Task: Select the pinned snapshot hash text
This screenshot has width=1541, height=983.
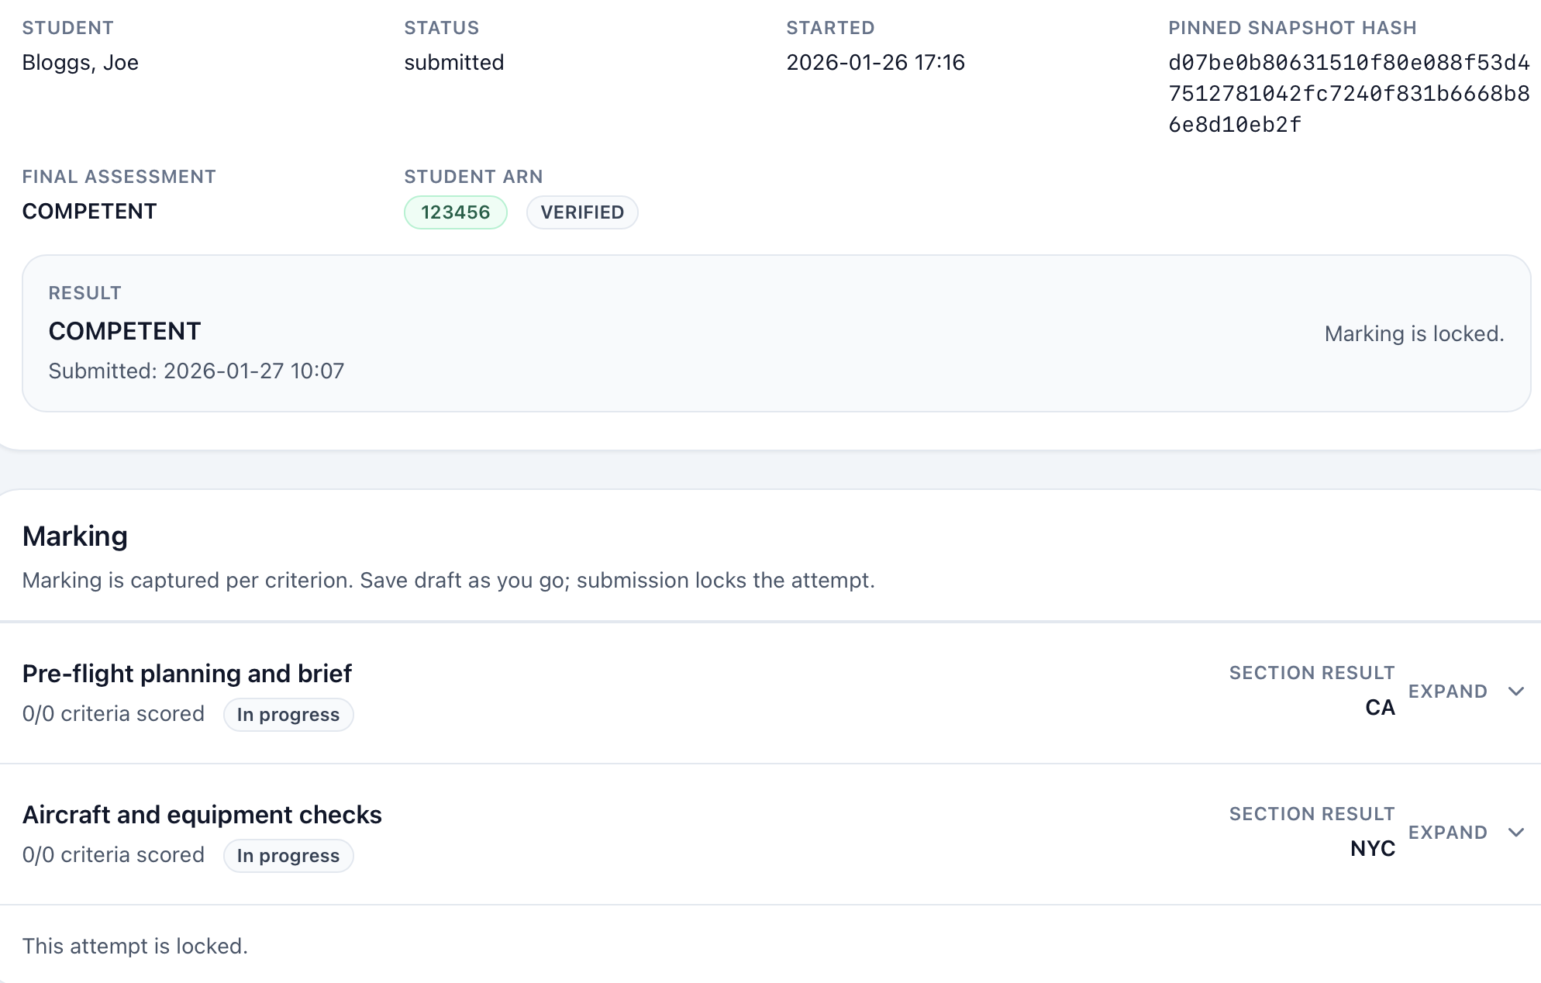Action: tap(1348, 94)
